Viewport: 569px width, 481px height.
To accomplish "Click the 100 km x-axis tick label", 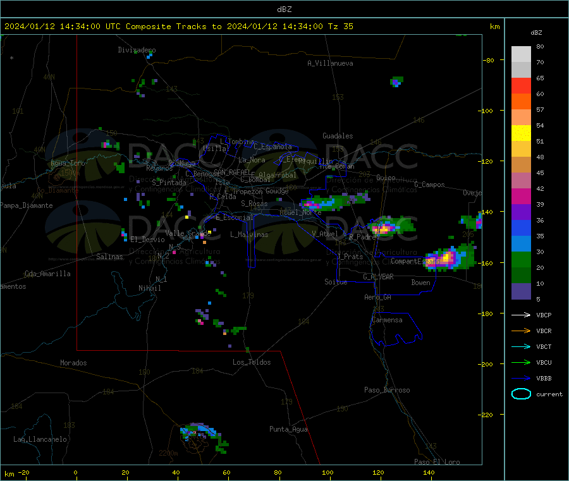I will 327,472.
